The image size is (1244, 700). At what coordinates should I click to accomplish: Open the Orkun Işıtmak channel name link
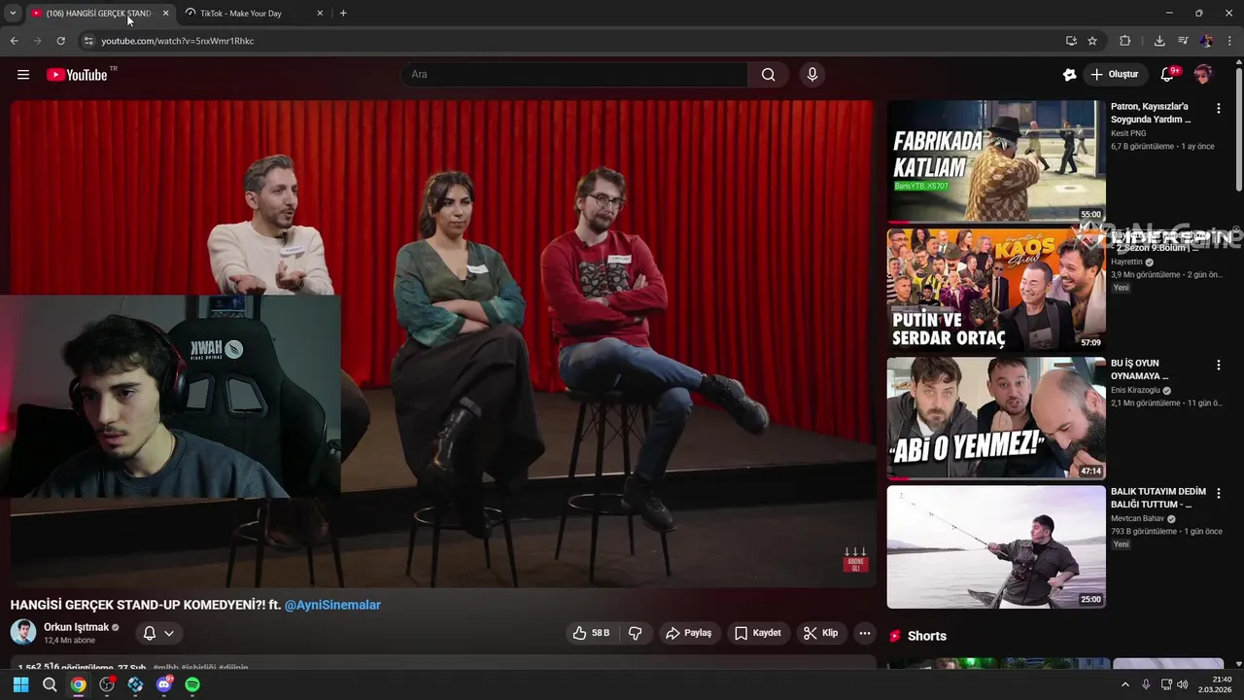(x=76, y=627)
